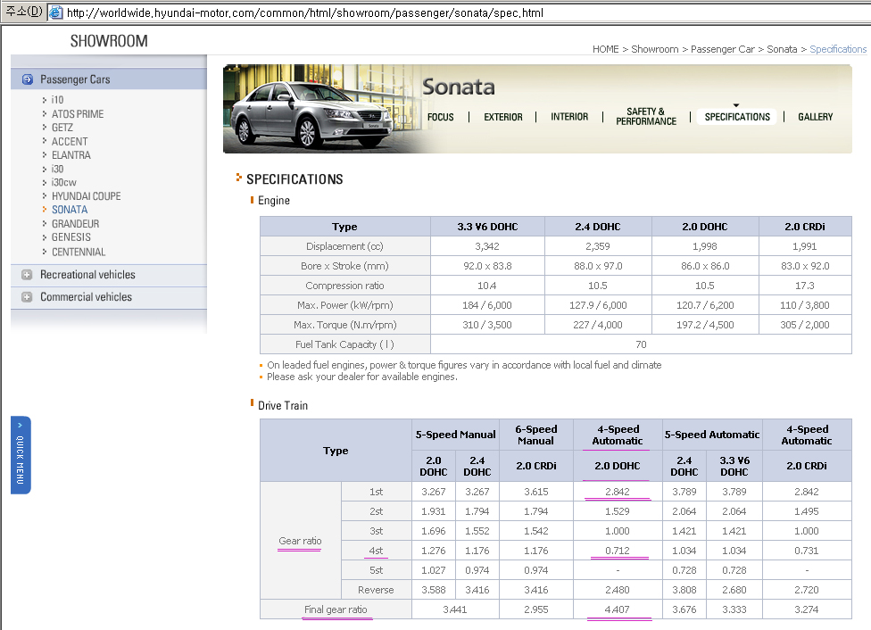Expand Commercial vehicles plus icon

27,296
